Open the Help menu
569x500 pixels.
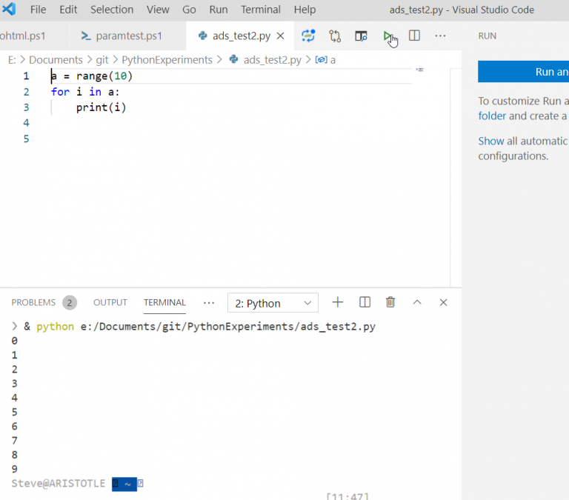pos(305,10)
